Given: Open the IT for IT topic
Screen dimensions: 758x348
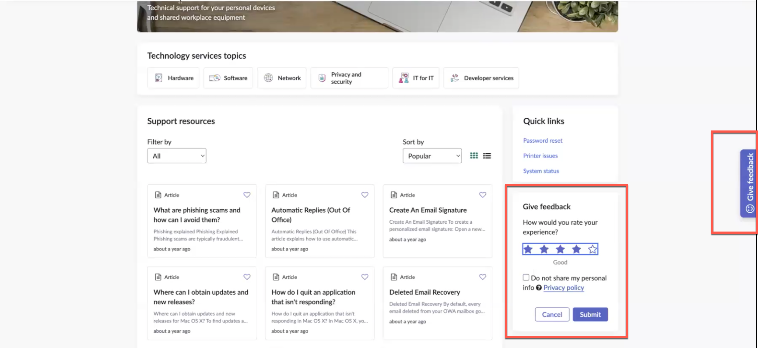Looking at the screenshot, I should tap(416, 78).
